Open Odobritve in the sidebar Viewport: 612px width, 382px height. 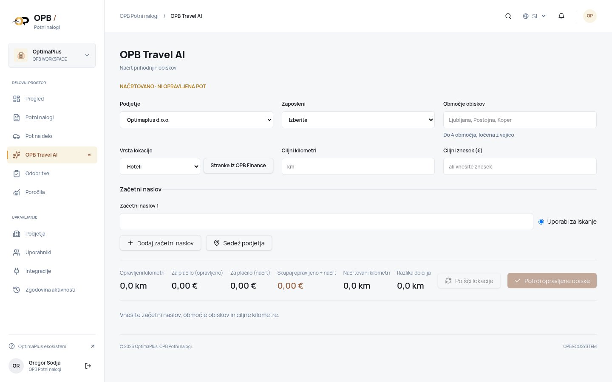[x=52, y=174]
